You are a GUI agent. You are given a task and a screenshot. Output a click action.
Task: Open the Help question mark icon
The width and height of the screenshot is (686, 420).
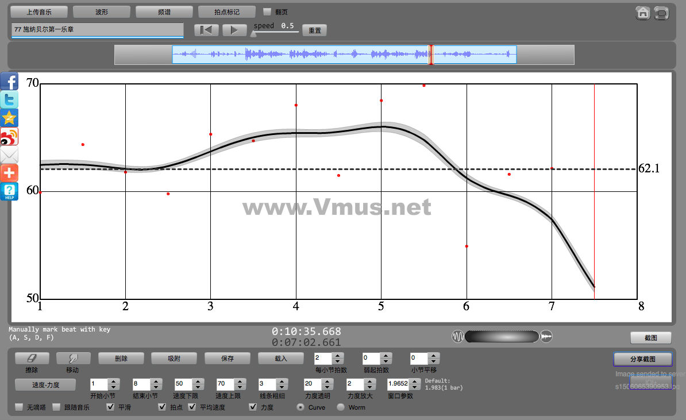[x=9, y=191]
